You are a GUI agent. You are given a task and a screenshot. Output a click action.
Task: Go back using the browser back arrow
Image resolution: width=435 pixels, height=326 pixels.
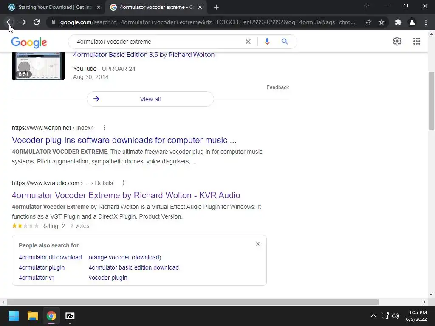(9, 22)
